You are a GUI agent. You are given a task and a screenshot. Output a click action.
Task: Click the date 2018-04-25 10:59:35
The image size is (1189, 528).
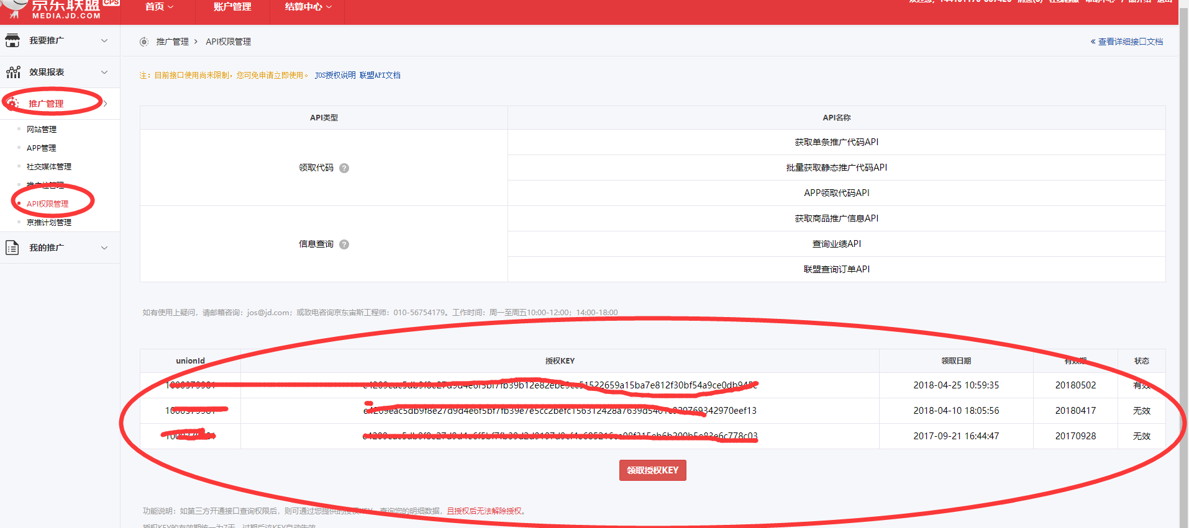pyautogui.click(x=956, y=385)
